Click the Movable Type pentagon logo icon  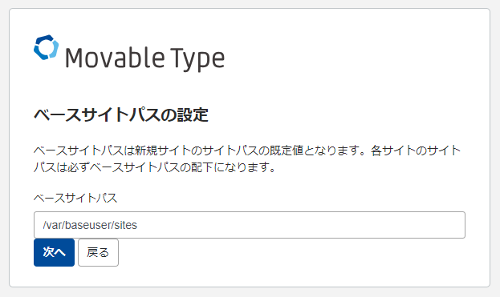(47, 47)
